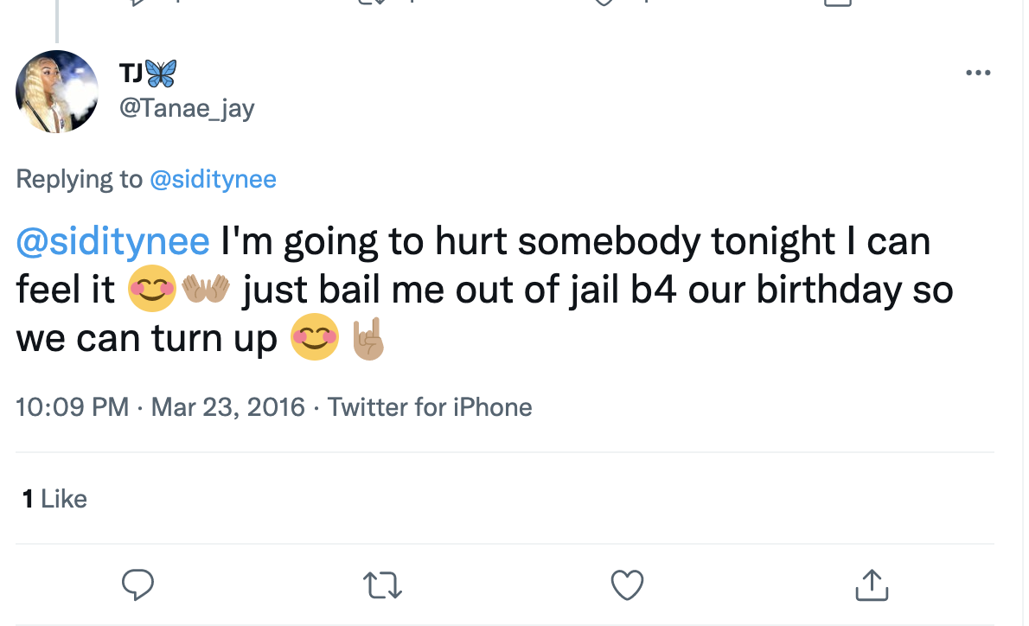Screen dimensions: 1029x626
Task: Click the date Mar 23, 2016
Action: click(x=228, y=406)
